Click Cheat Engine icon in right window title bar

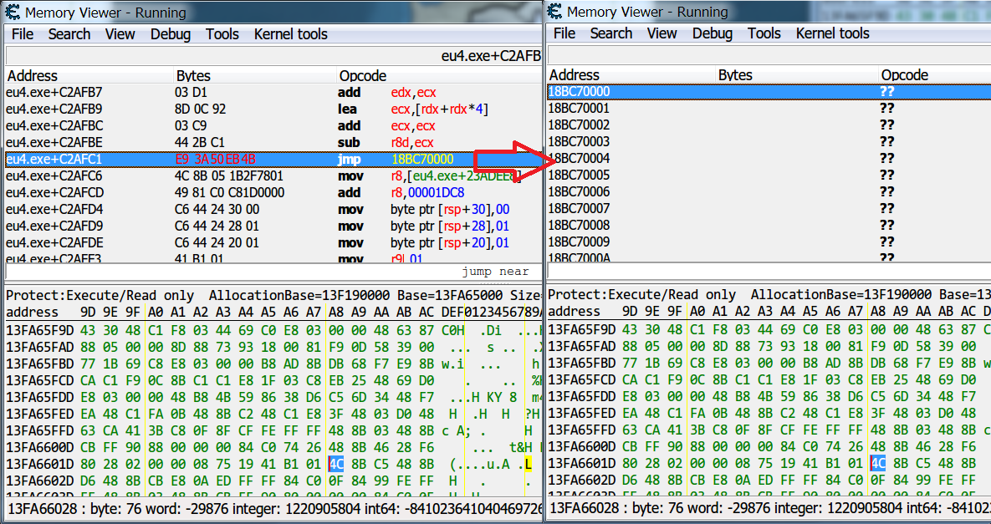[x=554, y=12]
